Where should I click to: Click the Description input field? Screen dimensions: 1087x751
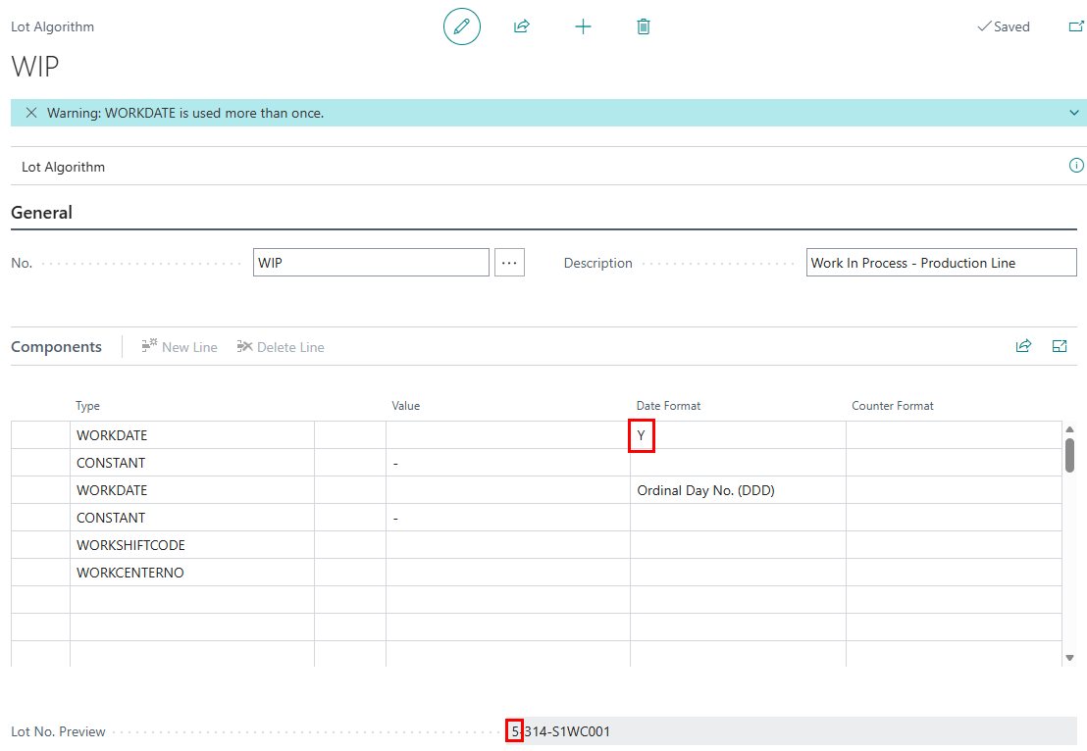click(x=941, y=263)
